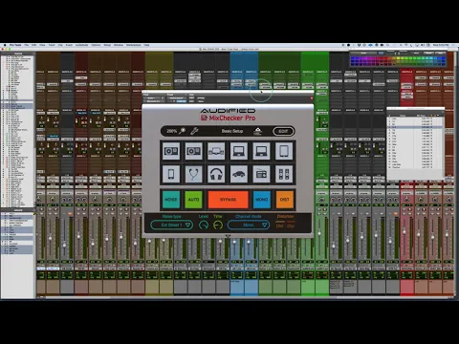Select the second studio monitor simulation icon
This screenshot has height=344, width=459.
click(x=193, y=151)
